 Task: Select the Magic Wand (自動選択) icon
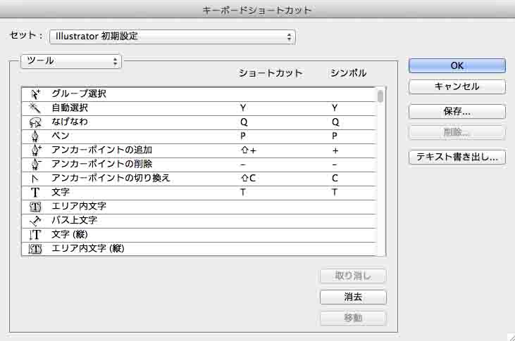[35, 108]
